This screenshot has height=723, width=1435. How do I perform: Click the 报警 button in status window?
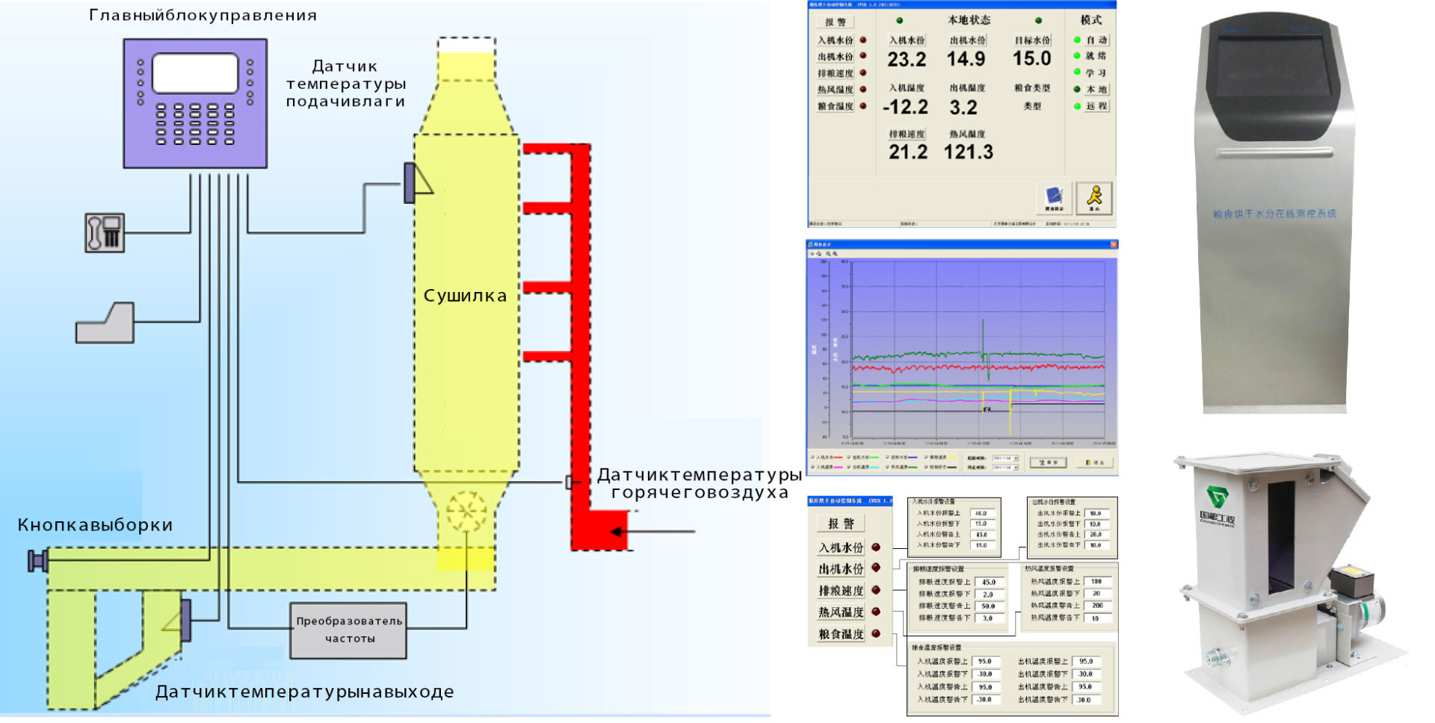click(836, 22)
